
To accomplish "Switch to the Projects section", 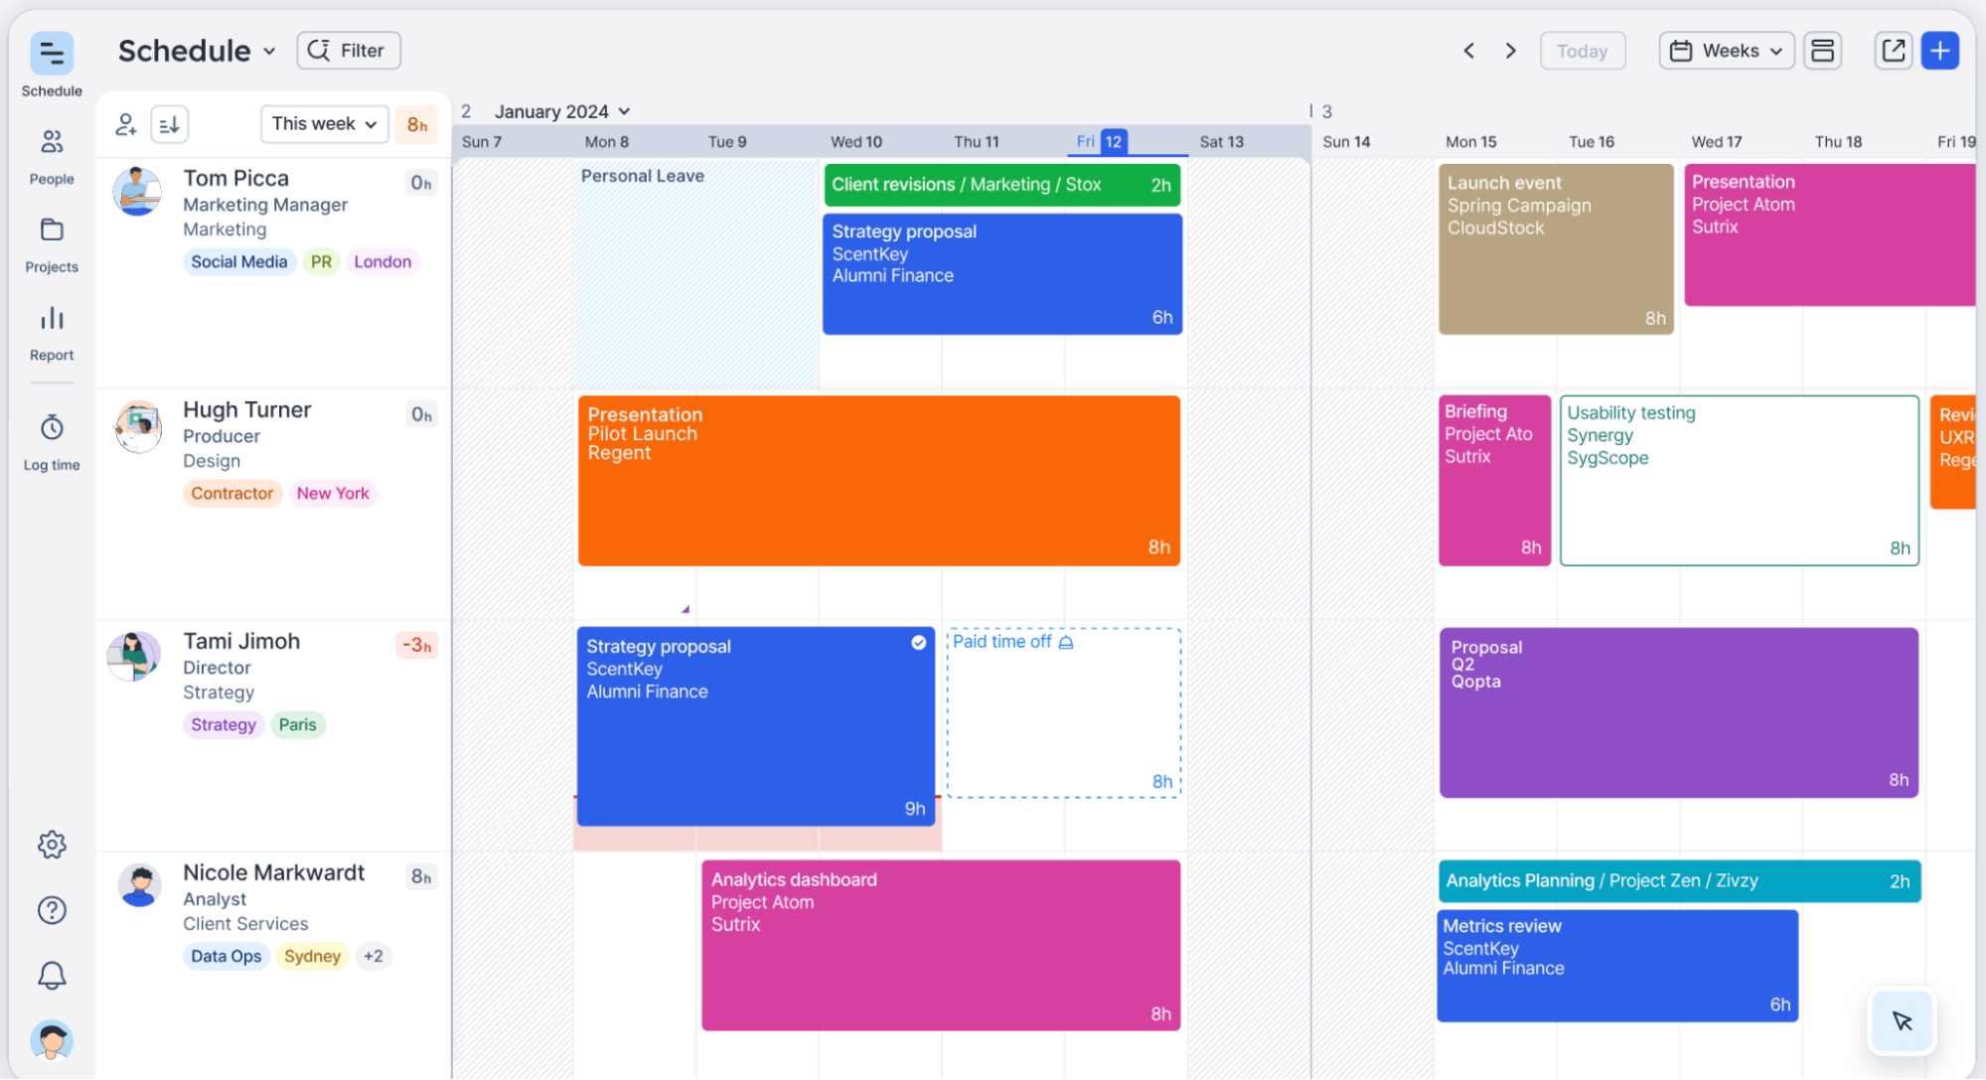I will pos(52,231).
